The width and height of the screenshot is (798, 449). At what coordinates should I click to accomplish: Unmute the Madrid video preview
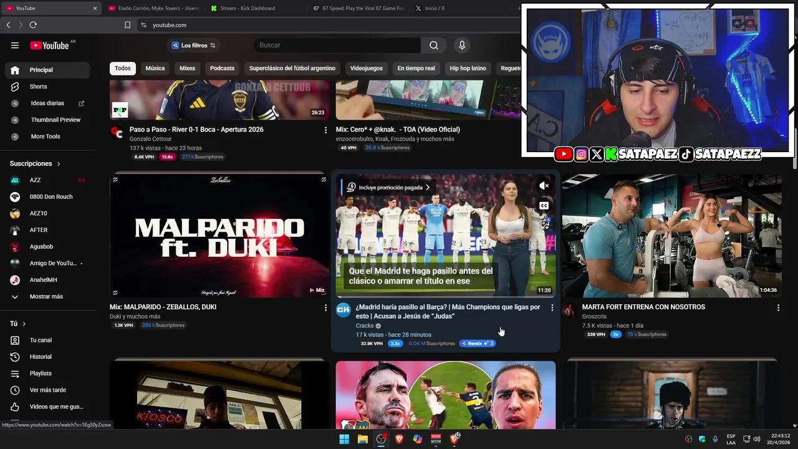[x=544, y=186]
